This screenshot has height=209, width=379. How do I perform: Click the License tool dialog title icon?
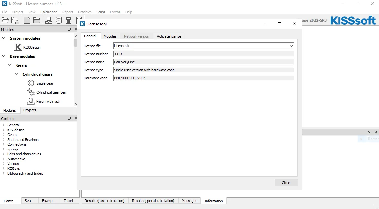click(82, 24)
